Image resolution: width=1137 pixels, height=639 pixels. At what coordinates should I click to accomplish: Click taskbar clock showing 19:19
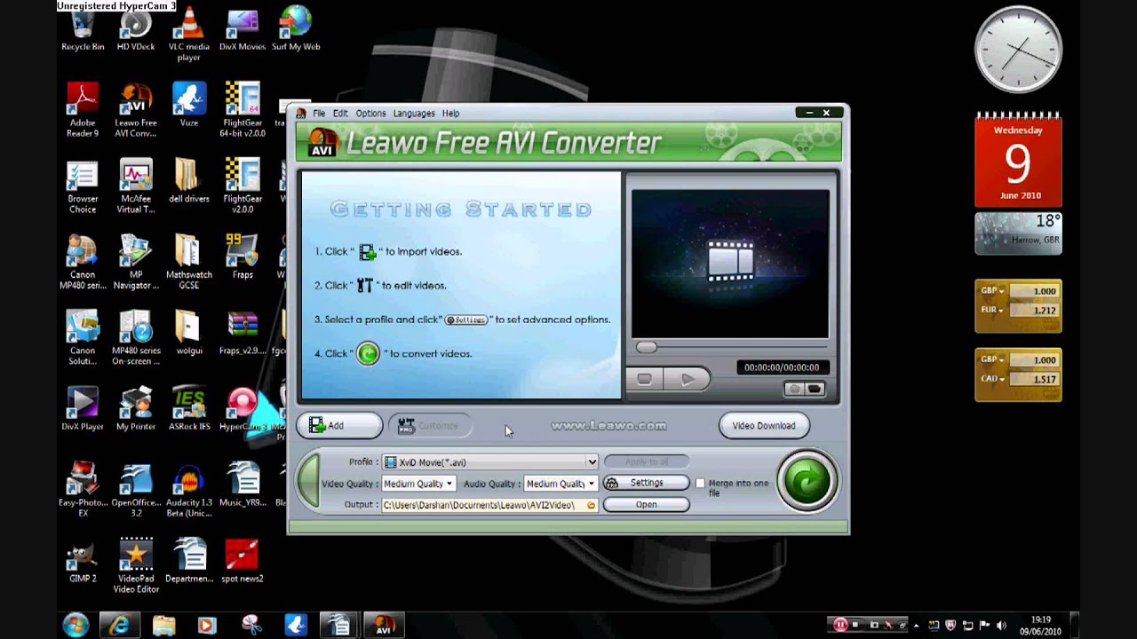tap(1041, 625)
